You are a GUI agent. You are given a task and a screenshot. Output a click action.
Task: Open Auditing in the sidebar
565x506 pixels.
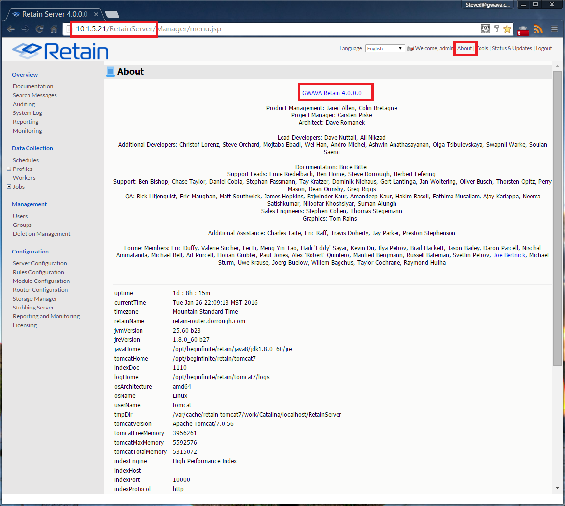point(24,104)
